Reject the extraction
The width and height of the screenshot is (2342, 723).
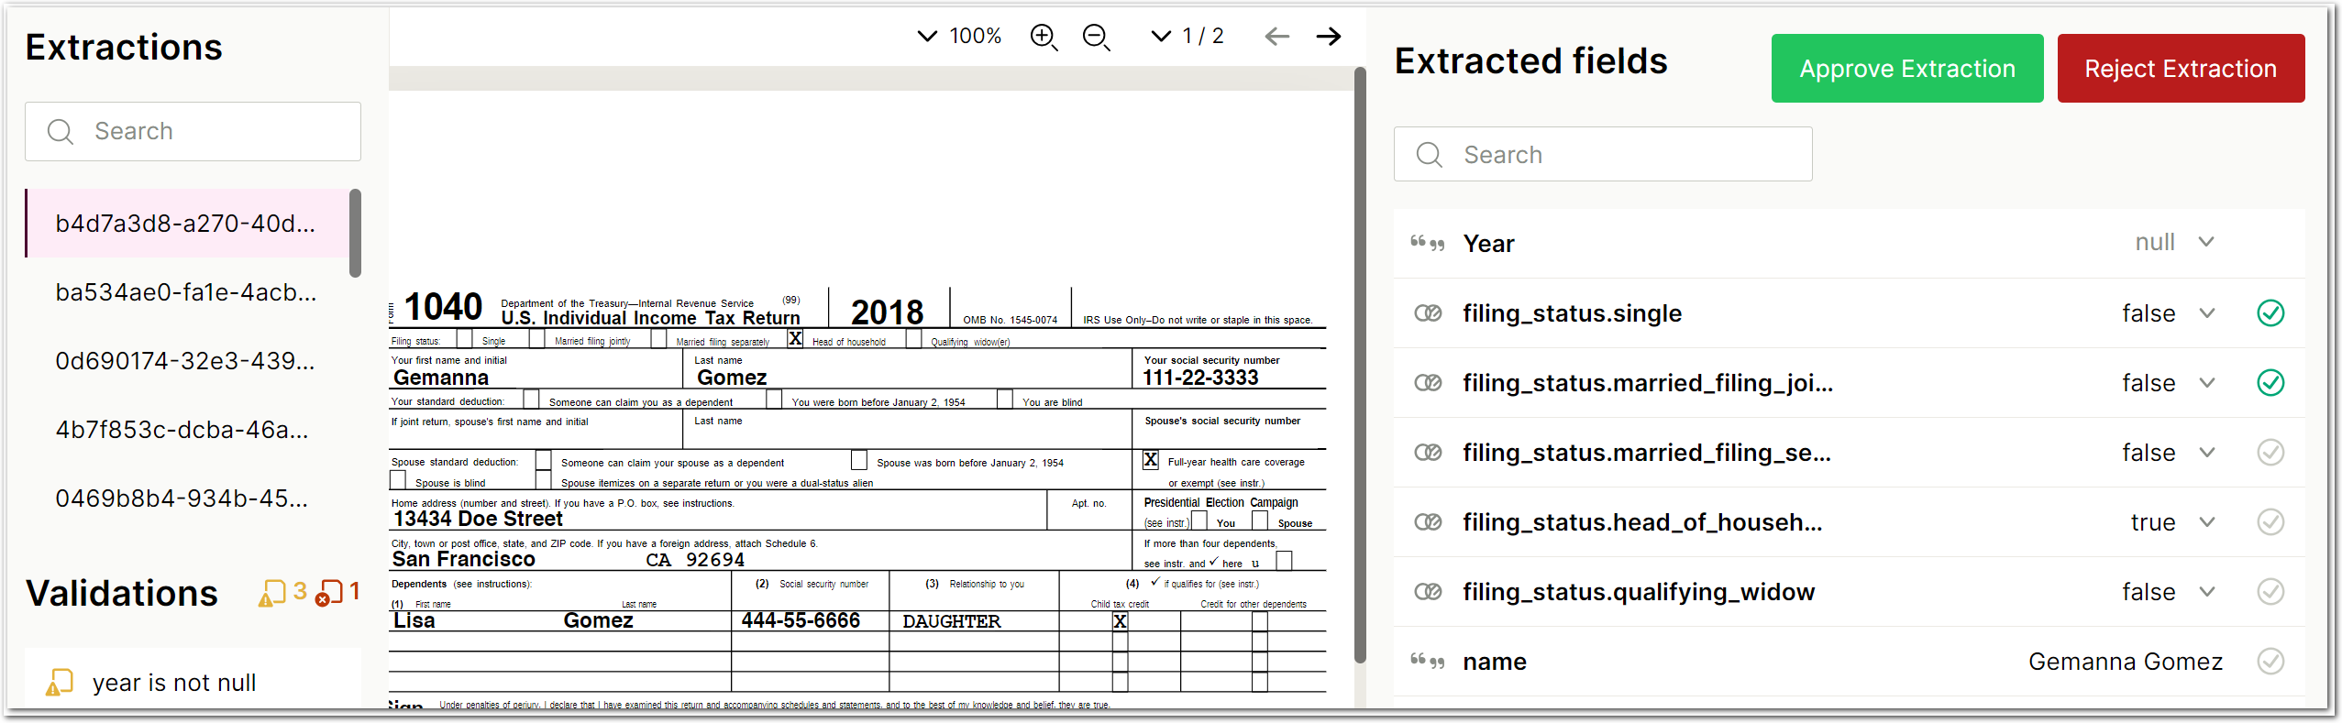click(x=2180, y=69)
